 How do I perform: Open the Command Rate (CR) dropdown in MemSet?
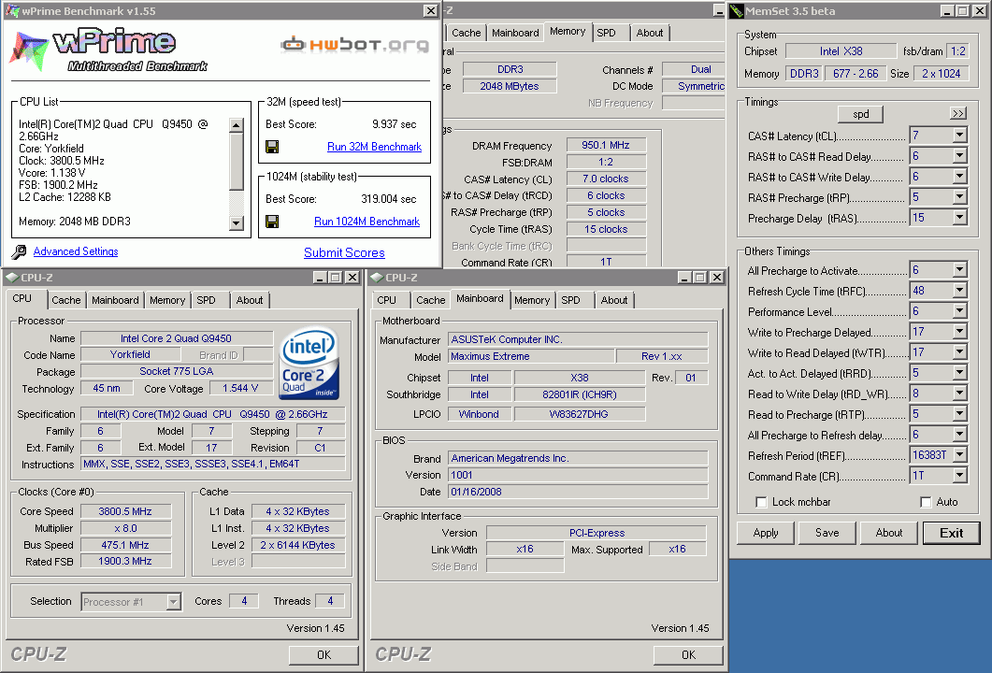pyautogui.click(x=959, y=475)
